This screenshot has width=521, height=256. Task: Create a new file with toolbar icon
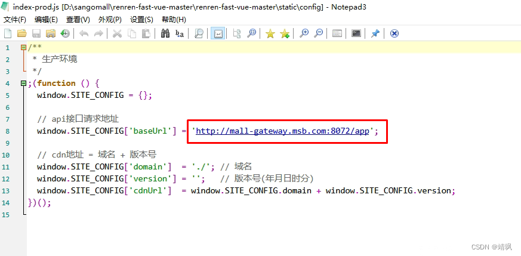tap(8, 33)
